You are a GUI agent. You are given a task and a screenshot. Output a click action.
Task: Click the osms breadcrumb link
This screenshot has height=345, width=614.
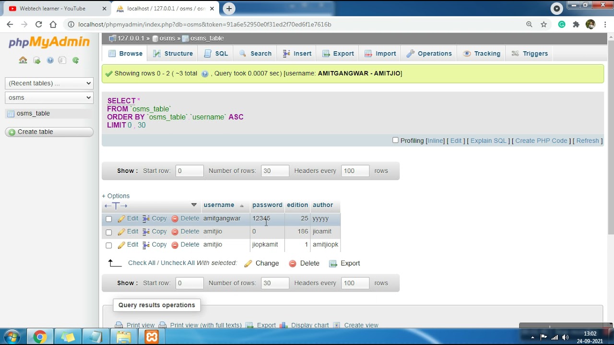click(x=167, y=38)
